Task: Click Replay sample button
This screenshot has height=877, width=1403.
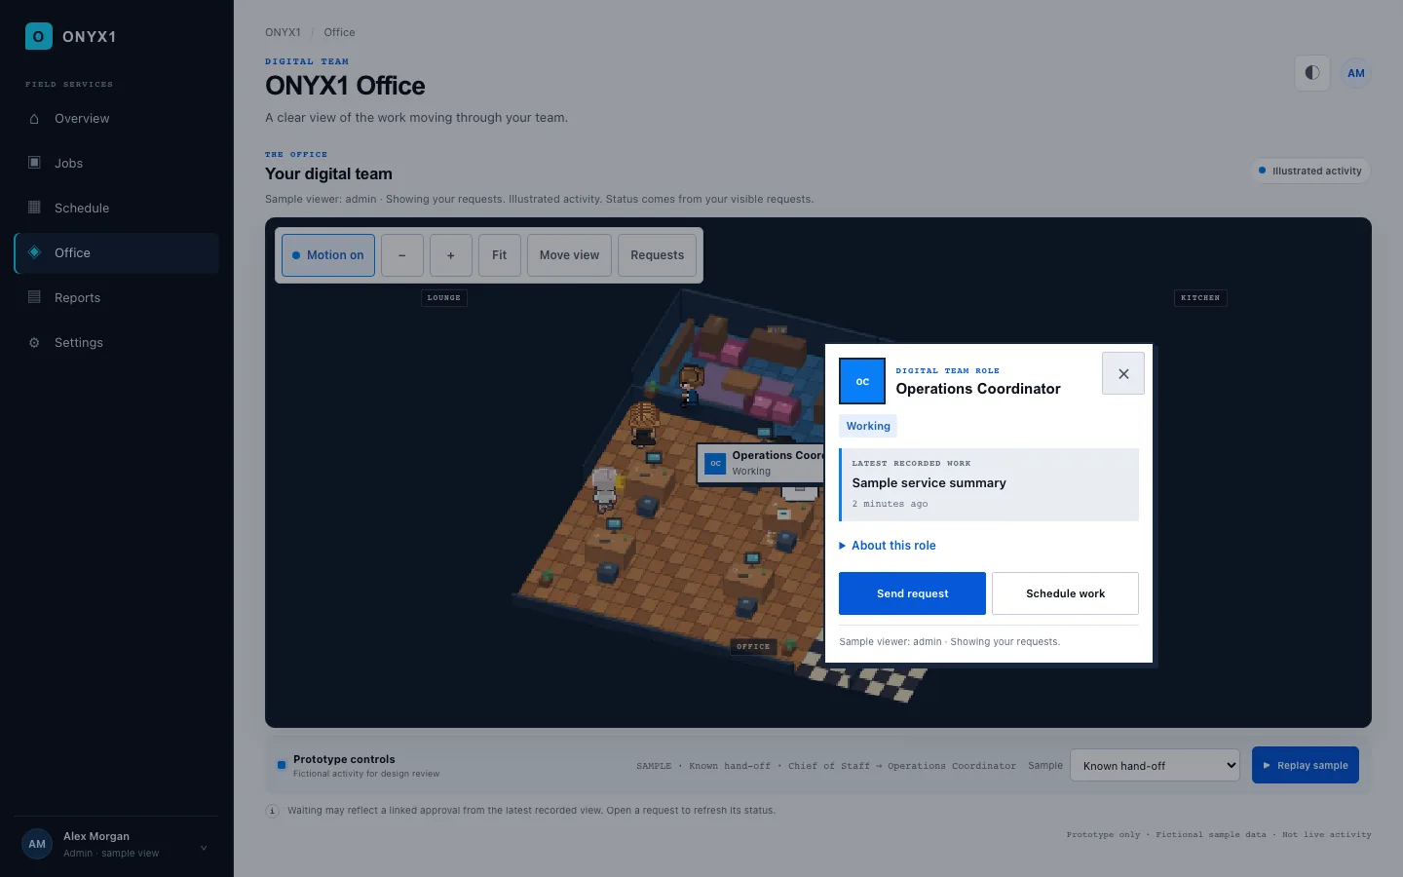Action: (1306, 766)
